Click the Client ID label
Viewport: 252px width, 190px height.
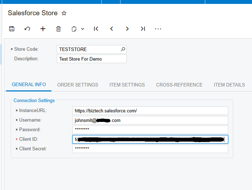coord(28,139)
